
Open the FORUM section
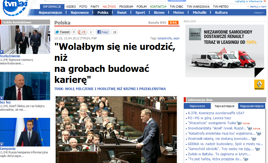point(142,7)
